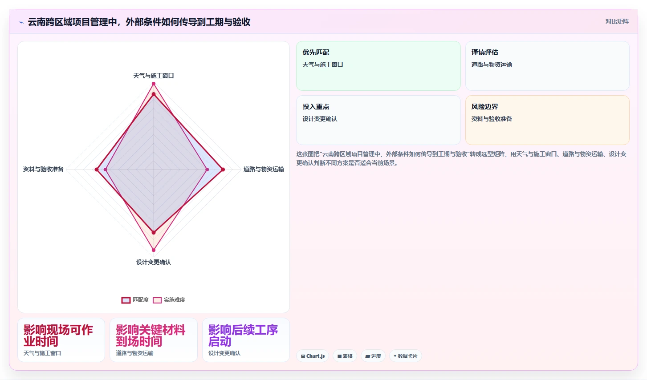
Task: Click the 实施难度 legend label text
Action: click(174, 300)
